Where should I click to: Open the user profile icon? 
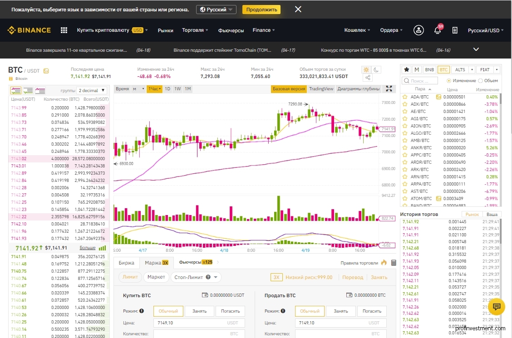tap(418, 30)
